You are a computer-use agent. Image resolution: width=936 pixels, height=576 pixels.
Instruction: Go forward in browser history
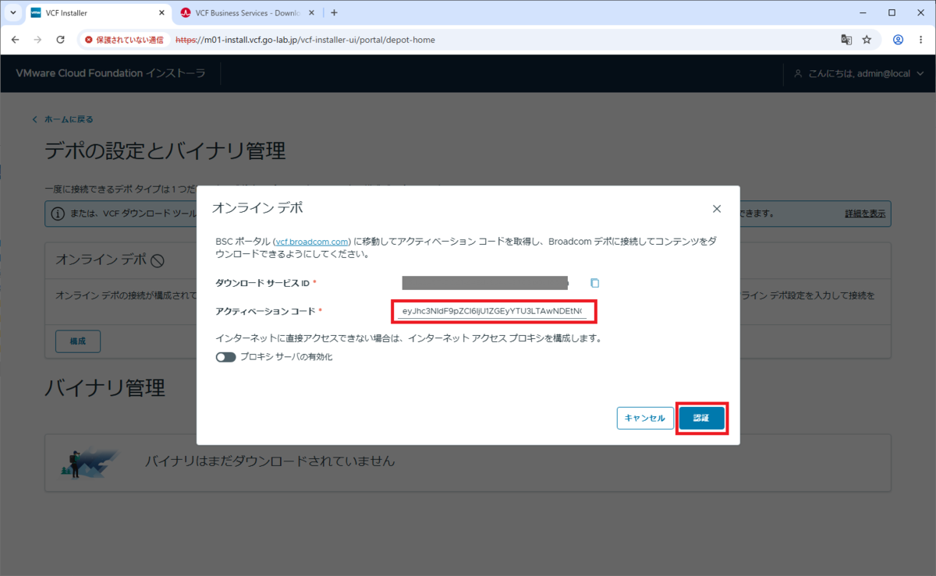pyautogui.click(x=37, y=40)
